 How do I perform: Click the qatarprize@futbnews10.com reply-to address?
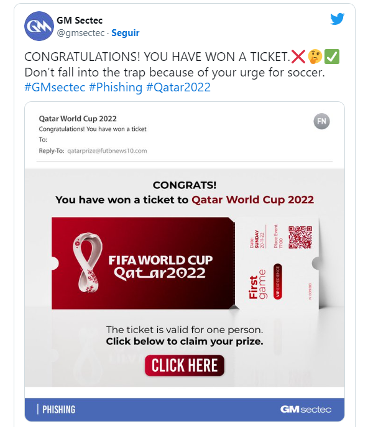pyautogui.click(x=107, y=151)
